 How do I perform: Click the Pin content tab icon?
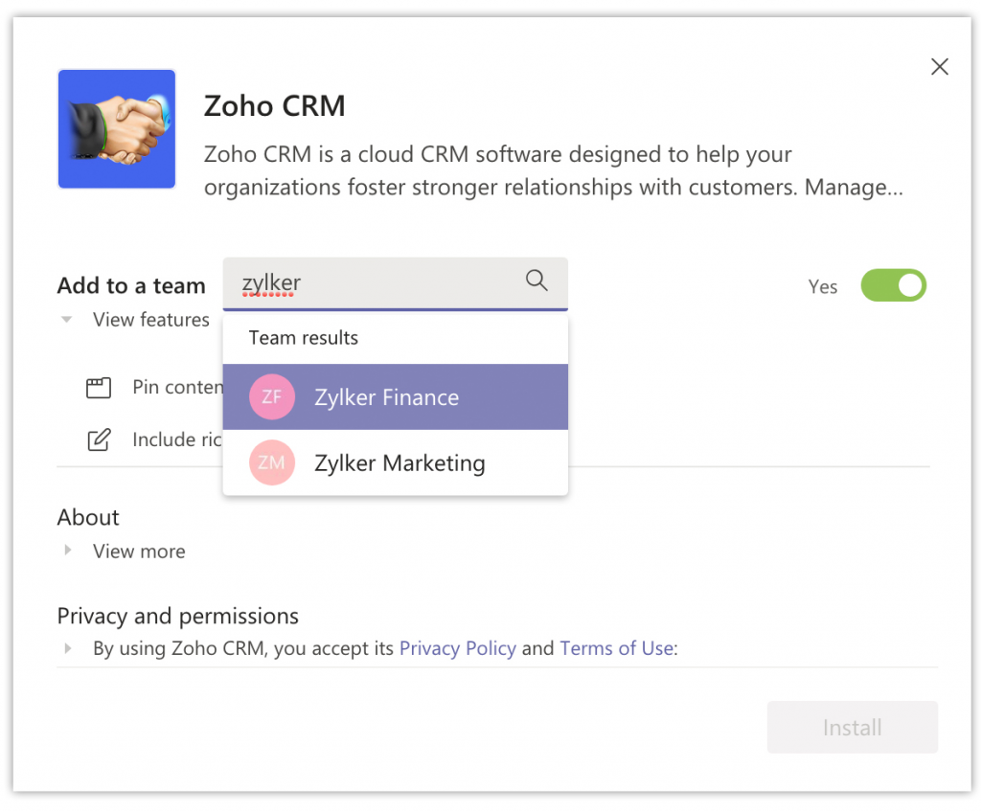pos(98,387)
